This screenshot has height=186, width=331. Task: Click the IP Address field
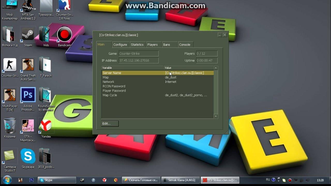[139, 60]
